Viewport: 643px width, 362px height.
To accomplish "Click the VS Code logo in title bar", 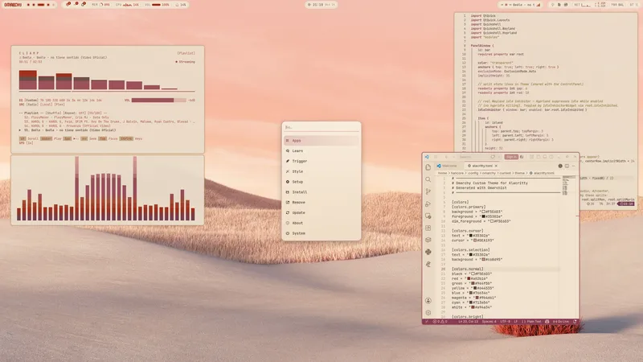I will point(427,157).
